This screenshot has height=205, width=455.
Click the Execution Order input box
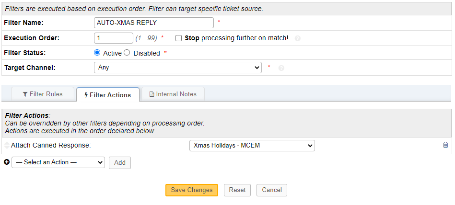tap(114, 38)
